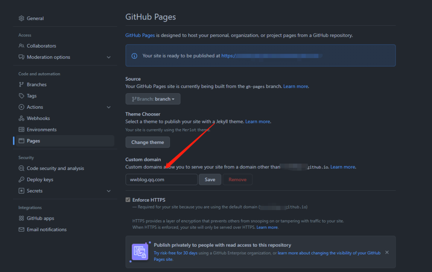Screen dimensions: 432x272
Task: Toggle the Enforce HTTPS checkbox
Action: (x=128, y=200)
